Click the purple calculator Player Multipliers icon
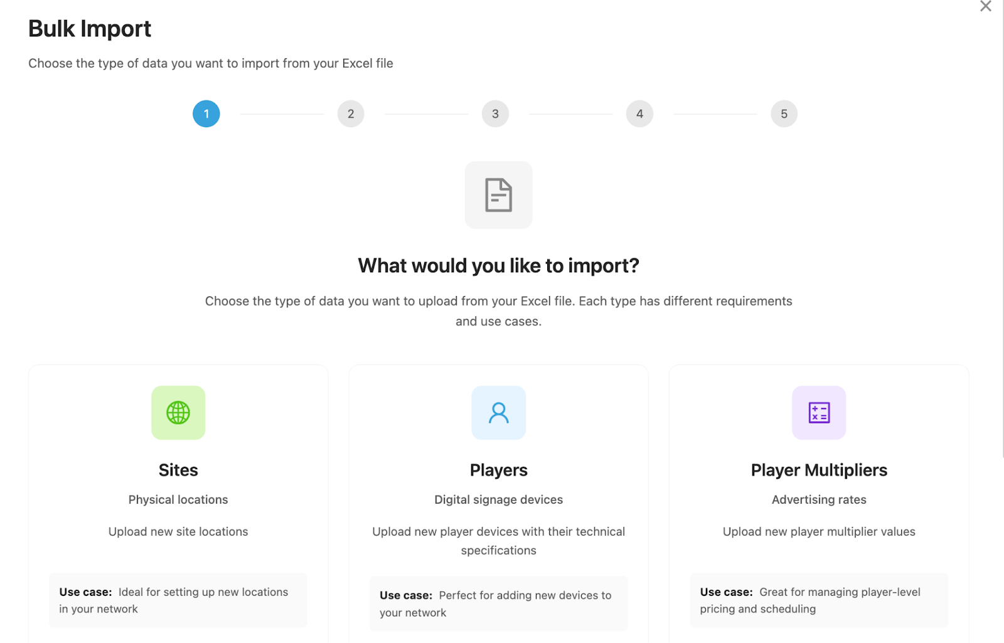Viewport: 1004px width, 643px height. 819,413
